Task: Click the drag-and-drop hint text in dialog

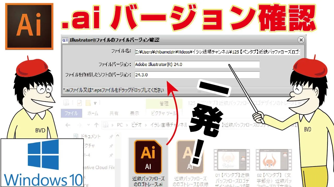Action: (114, 90)
